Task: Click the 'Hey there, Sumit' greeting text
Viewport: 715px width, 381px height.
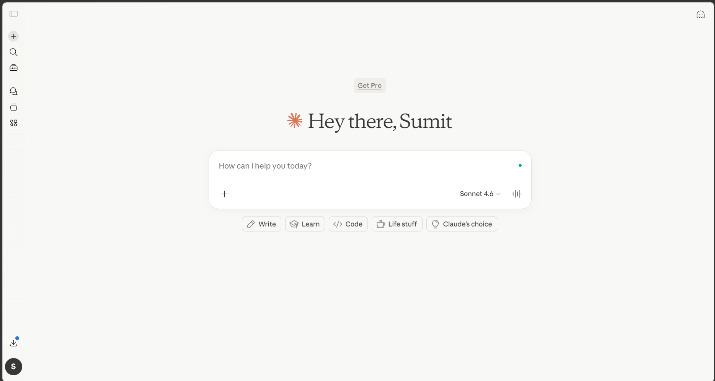Action: [x=380, y=122]
